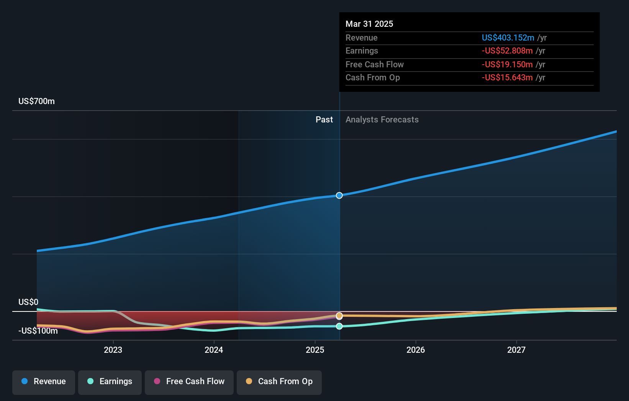Click the tooltip Earnings row label

click(x=362, y=51)
